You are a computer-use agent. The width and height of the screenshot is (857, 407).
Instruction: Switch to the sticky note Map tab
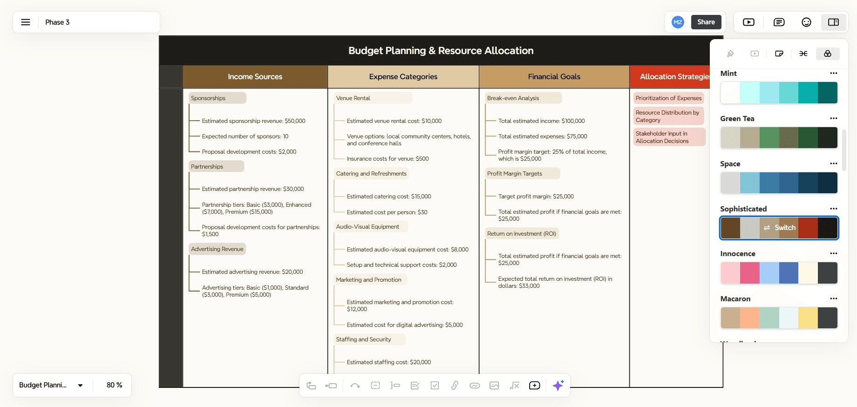coord(779,54)
